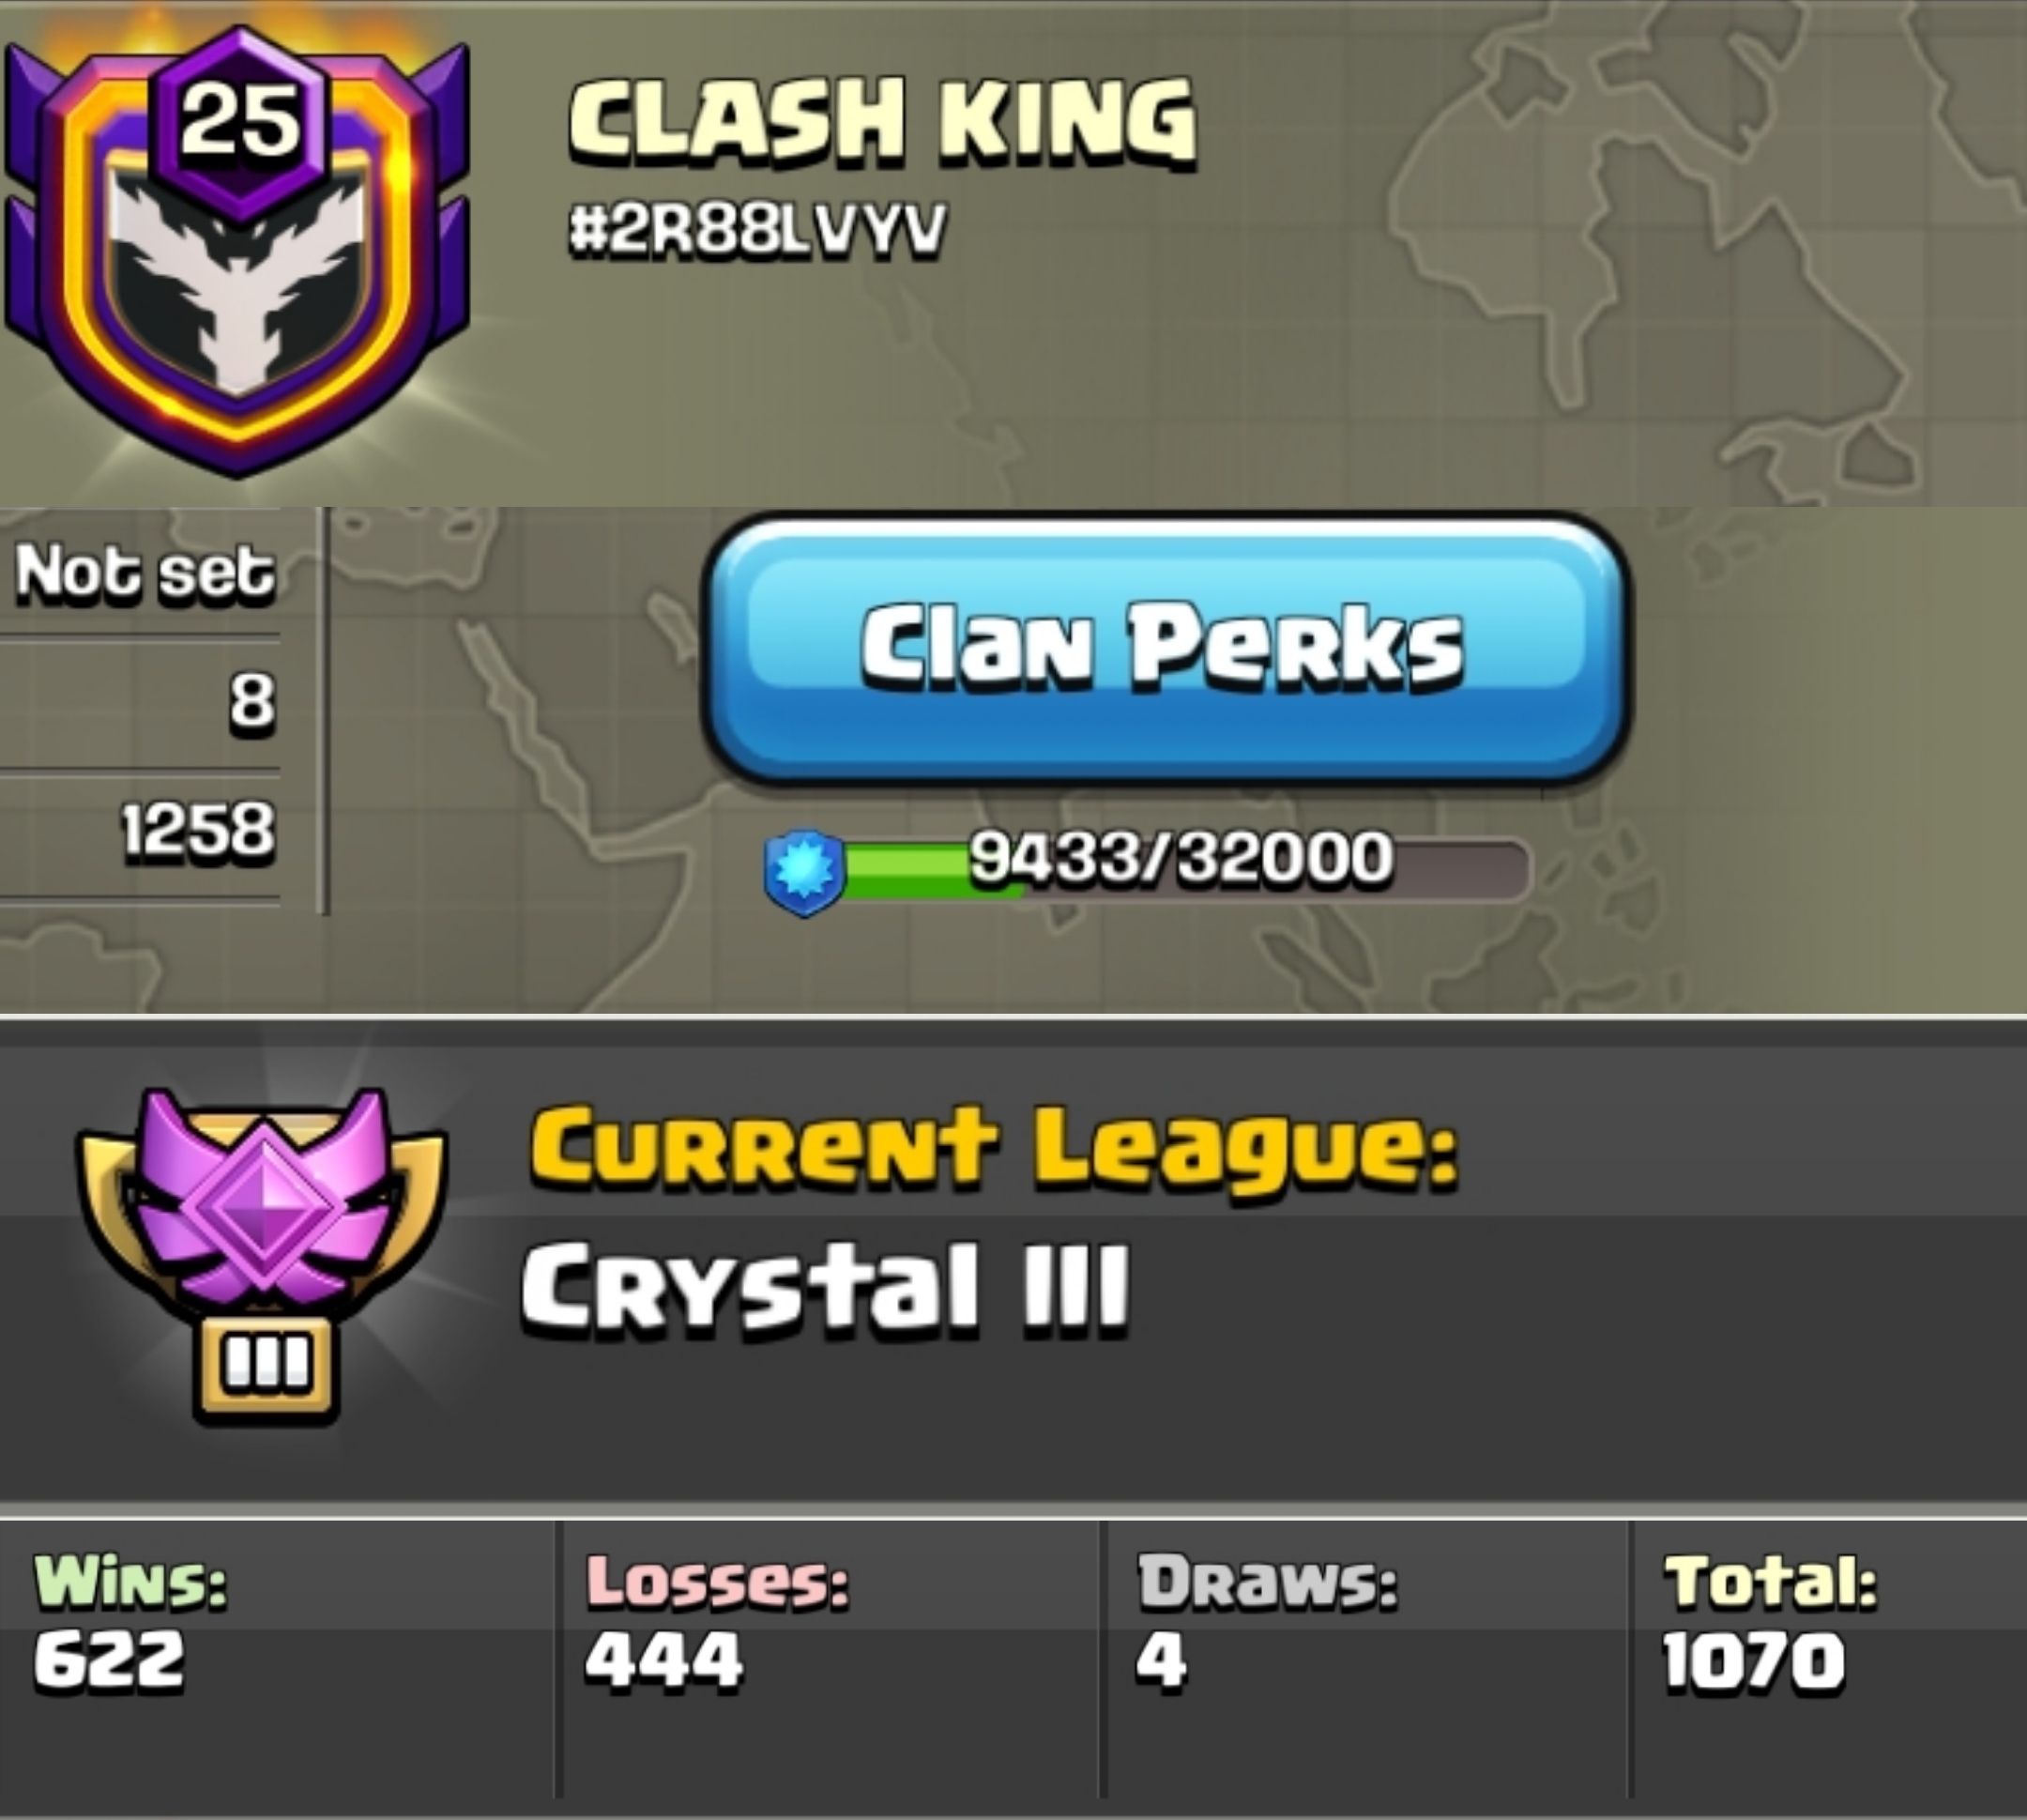The image size is (2027, 1820).
Task: Select the Draws 4 stat cell
Action: point(1366,1661)
